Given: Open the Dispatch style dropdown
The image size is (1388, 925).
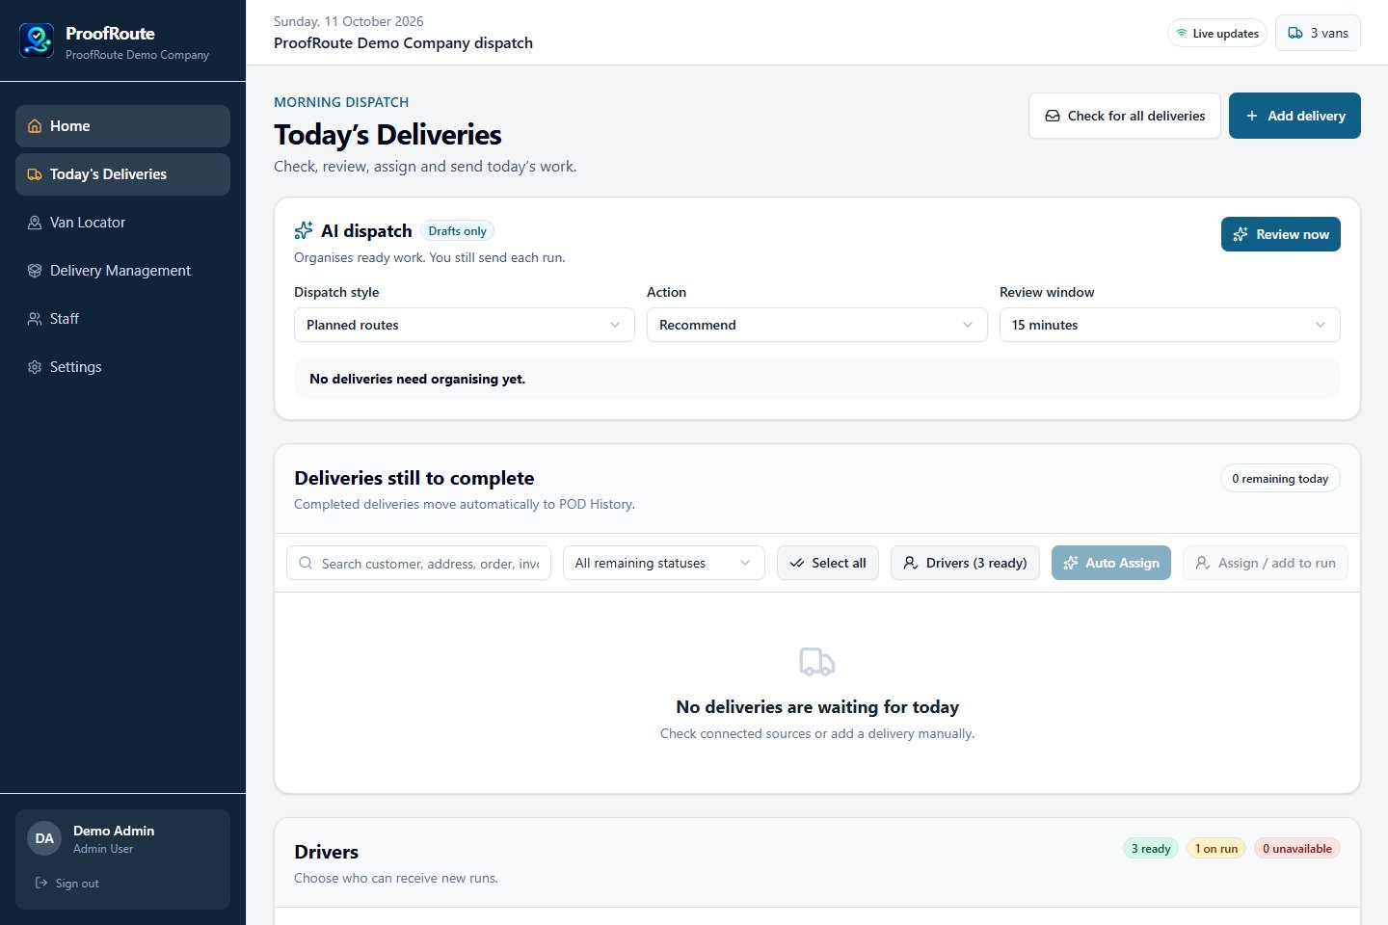Looking at the screenshot, I should pos(465,325).
